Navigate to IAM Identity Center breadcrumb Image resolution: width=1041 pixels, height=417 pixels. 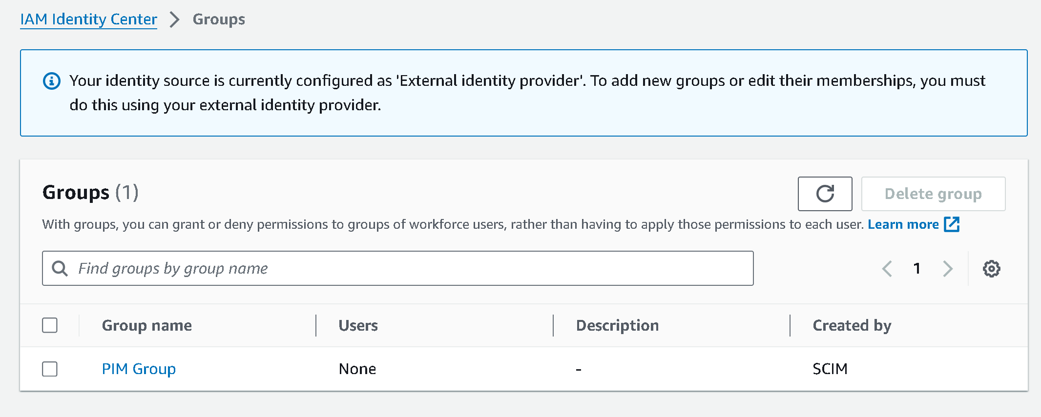point(88,20)
